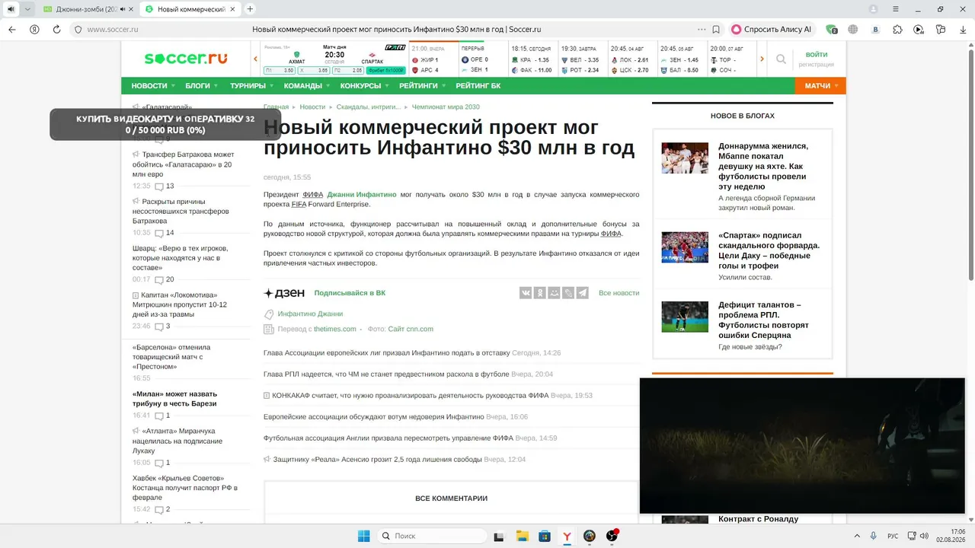The width and height of the screenshot is (975, 548).
Task: Open the thetimes.com source link
Action: [334, 329]
